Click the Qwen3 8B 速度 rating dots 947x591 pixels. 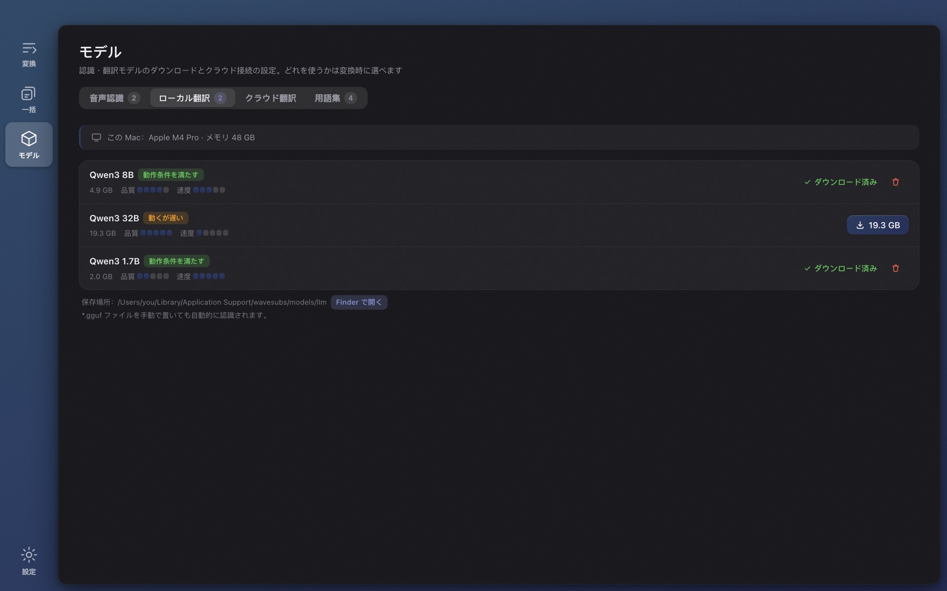tap(209, 190)
